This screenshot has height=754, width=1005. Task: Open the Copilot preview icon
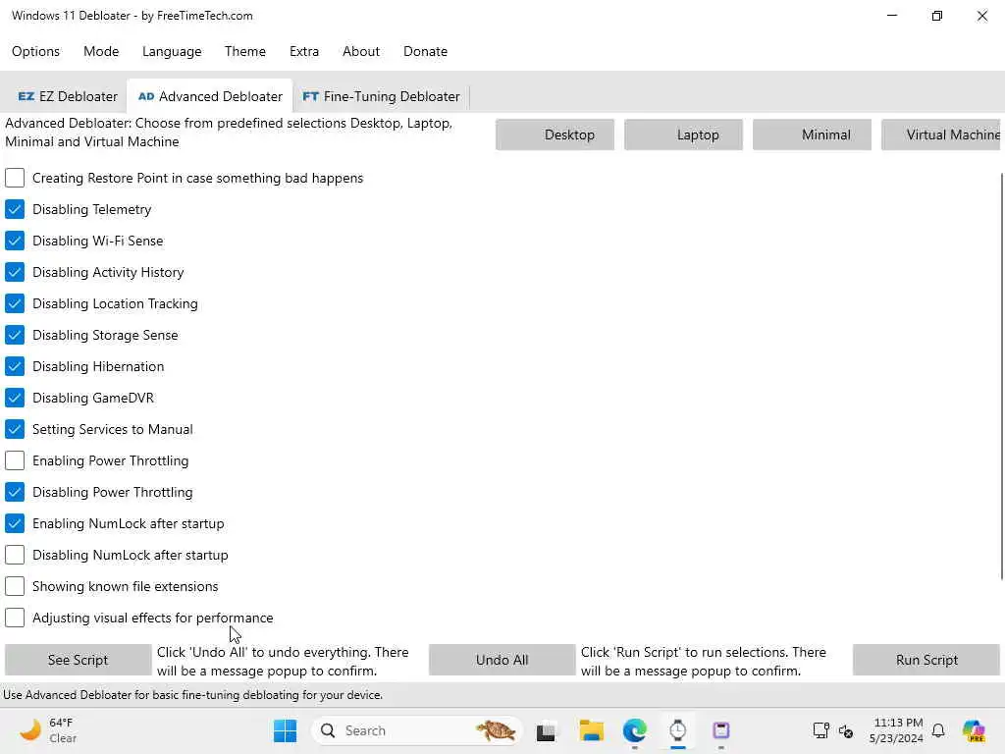coord(974,730)
